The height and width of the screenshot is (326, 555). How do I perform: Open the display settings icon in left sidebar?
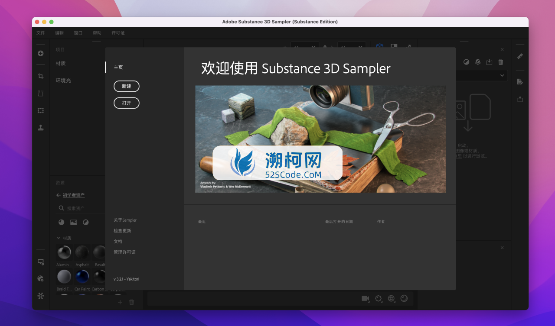click(40, 262)
